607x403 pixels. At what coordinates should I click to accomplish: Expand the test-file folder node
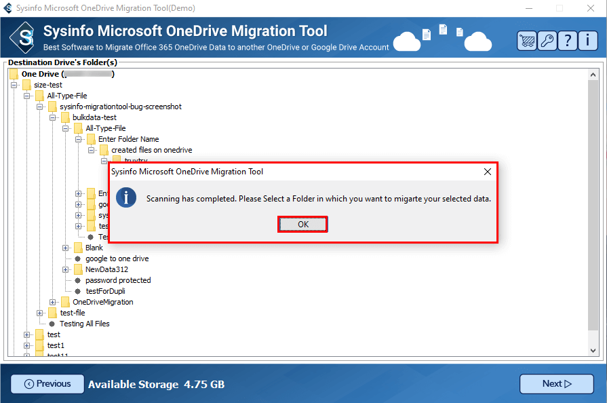pos(40,313)
